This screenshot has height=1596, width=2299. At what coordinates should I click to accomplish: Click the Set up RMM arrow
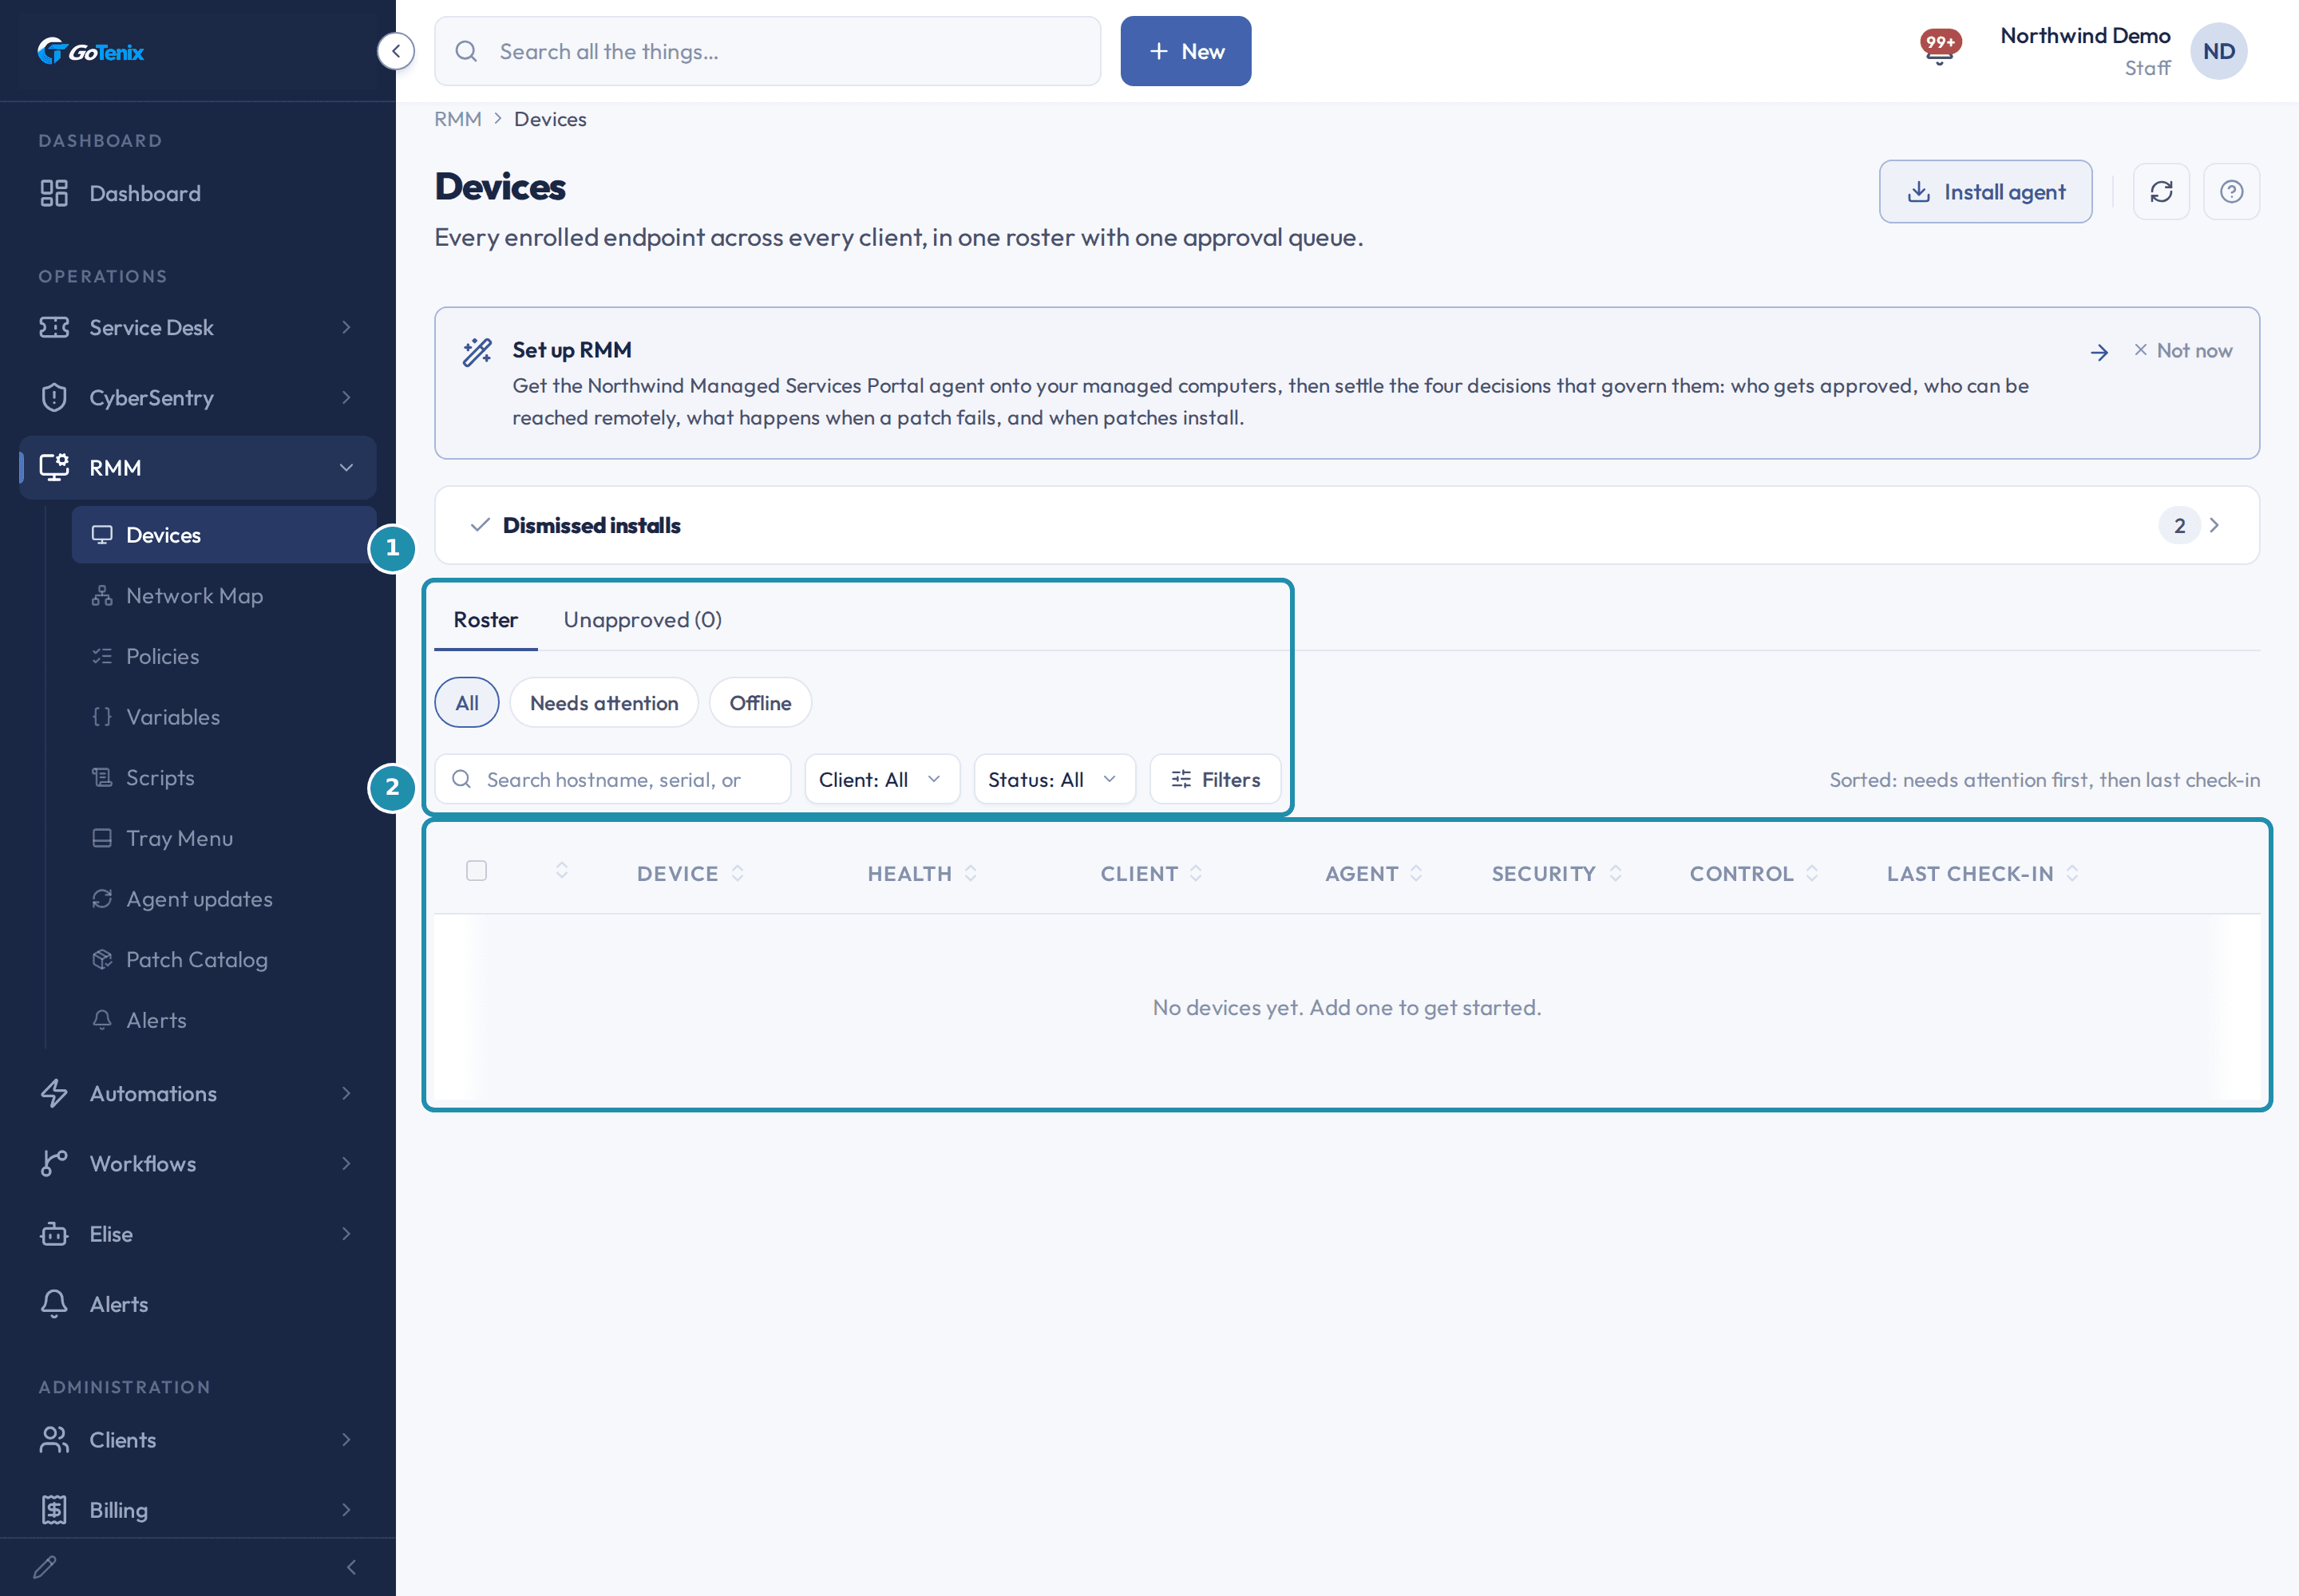pos(2100,352)
